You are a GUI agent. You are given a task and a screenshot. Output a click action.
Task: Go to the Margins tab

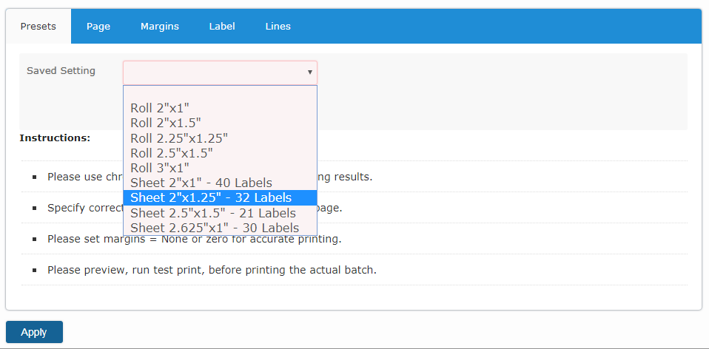click(x=160, y=26)
